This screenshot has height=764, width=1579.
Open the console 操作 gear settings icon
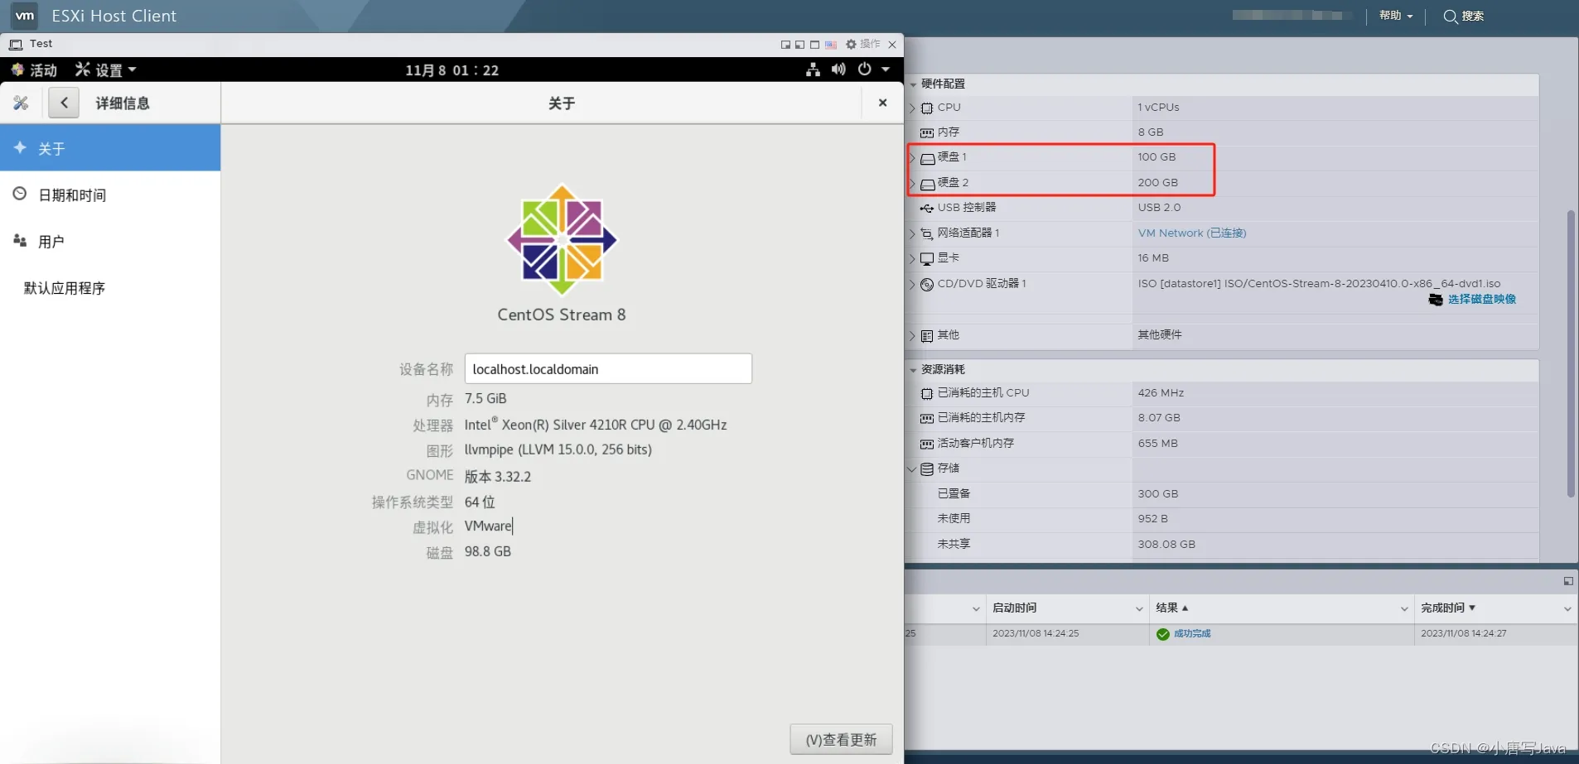point(852,45)
